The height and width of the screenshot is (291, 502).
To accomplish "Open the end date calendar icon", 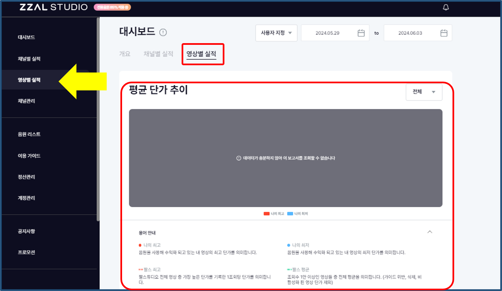I will click(443, 33).
